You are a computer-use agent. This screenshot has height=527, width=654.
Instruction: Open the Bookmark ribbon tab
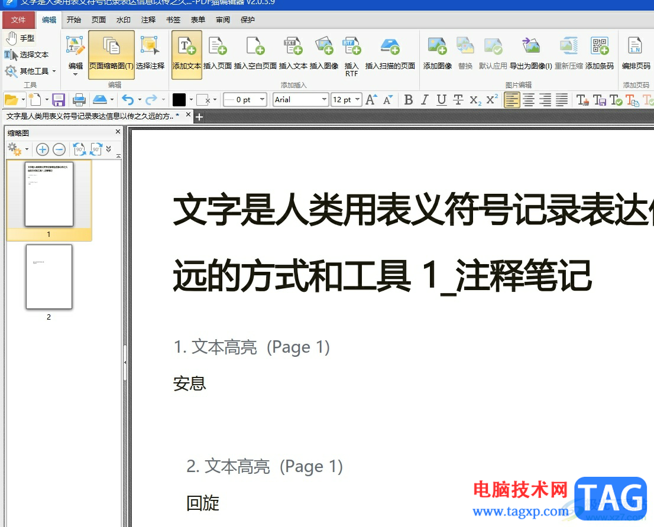(173, 19)
